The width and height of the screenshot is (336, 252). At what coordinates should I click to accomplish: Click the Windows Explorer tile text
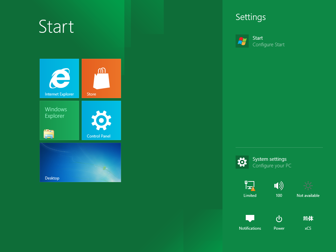point(56,113)
